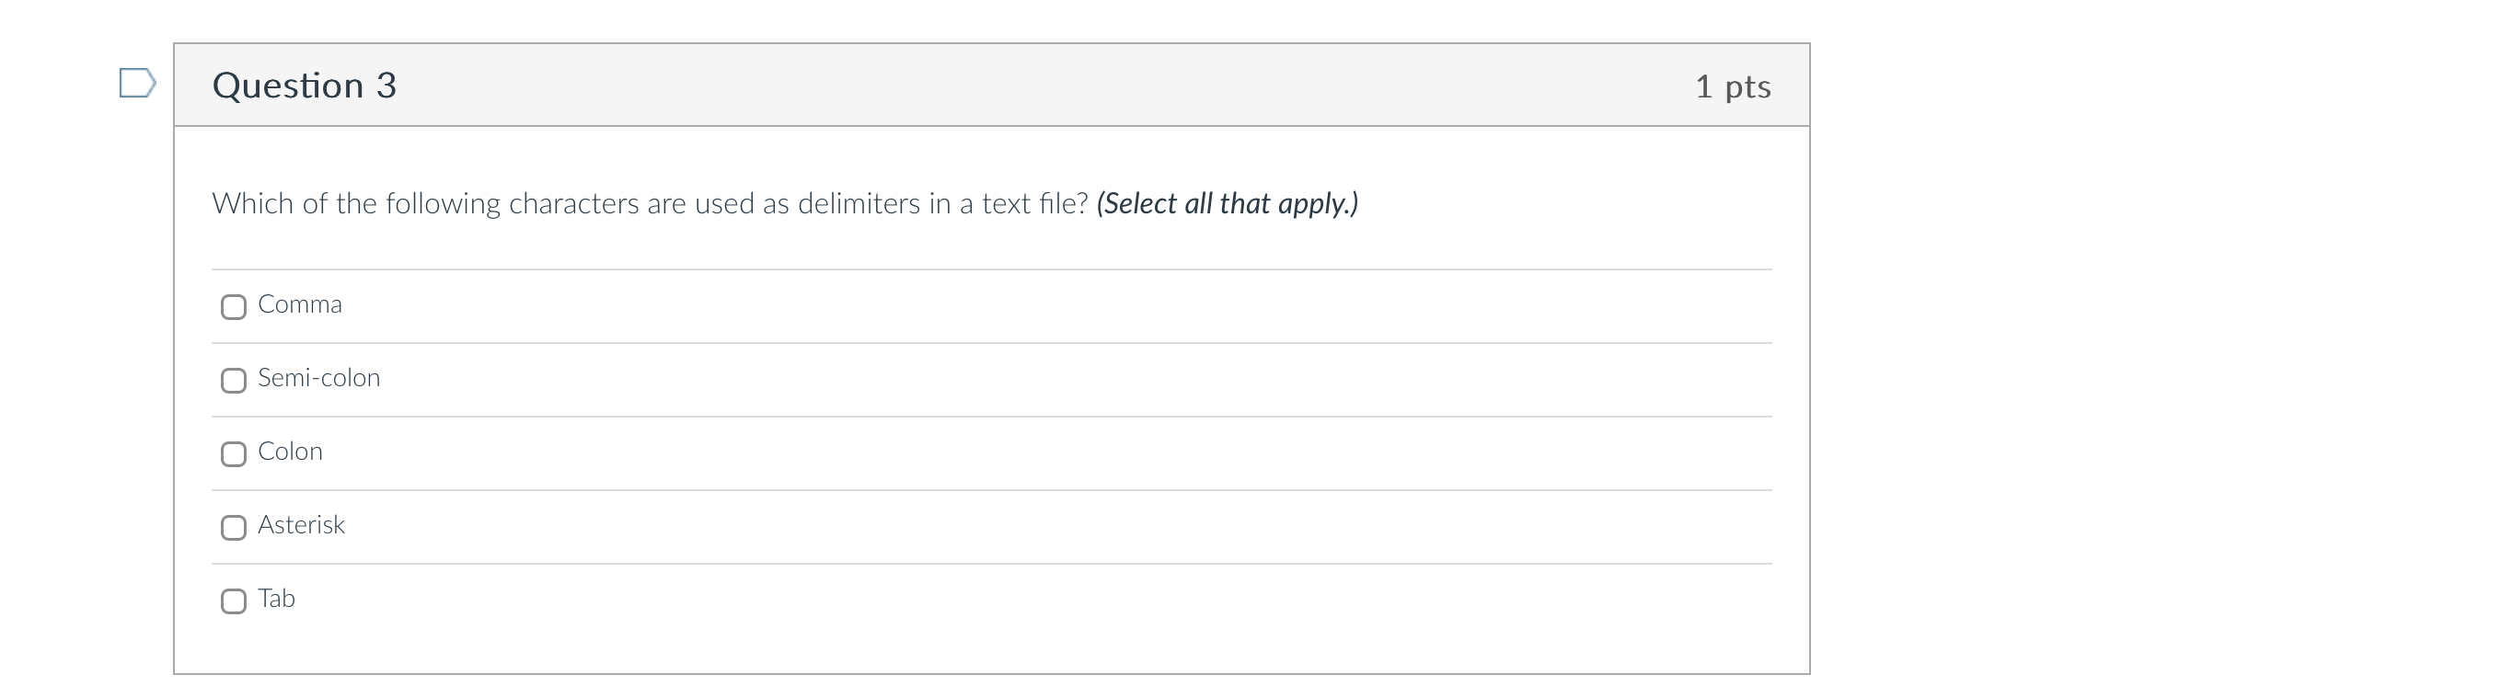Click the 'Asterisk' answer label text
The image size is (2514, 686).
[x=301, y=525]
